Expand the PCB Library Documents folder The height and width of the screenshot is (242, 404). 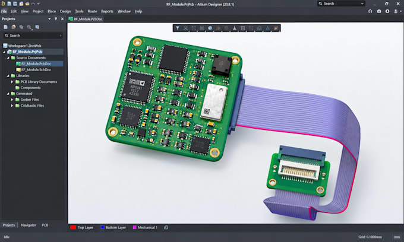coord(12,82)
